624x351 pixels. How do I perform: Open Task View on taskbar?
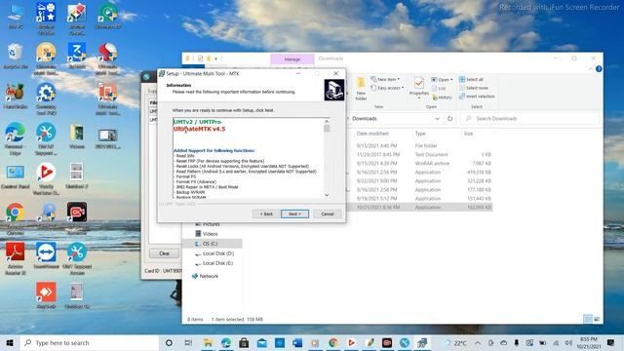pyautogui.click(x=188, y=342)
